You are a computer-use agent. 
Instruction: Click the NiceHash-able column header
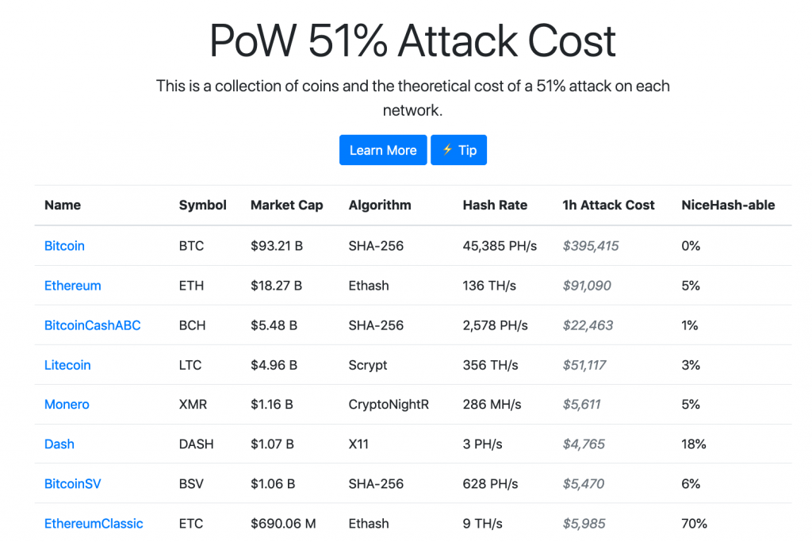point(728,205)
